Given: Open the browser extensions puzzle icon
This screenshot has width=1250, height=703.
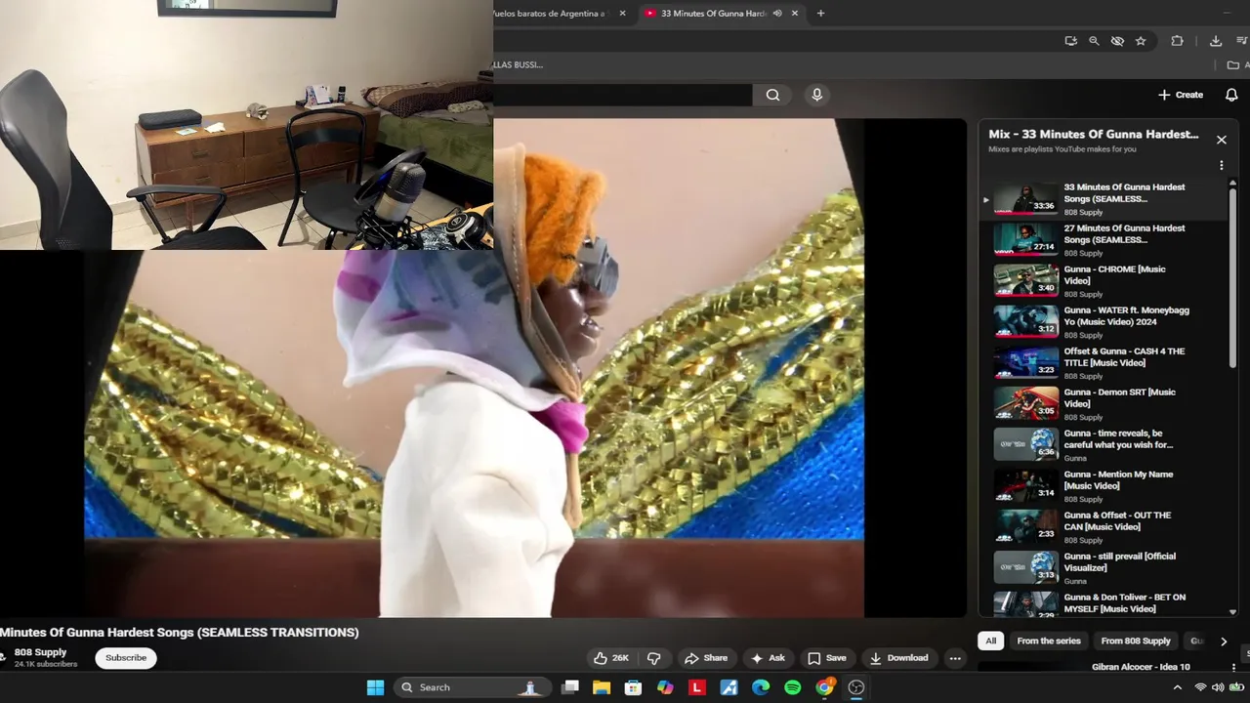Looking at the screenshot, I should click(x=1177, y=41).
